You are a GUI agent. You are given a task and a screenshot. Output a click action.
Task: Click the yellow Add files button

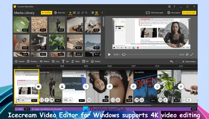click(x=46, y=12)
